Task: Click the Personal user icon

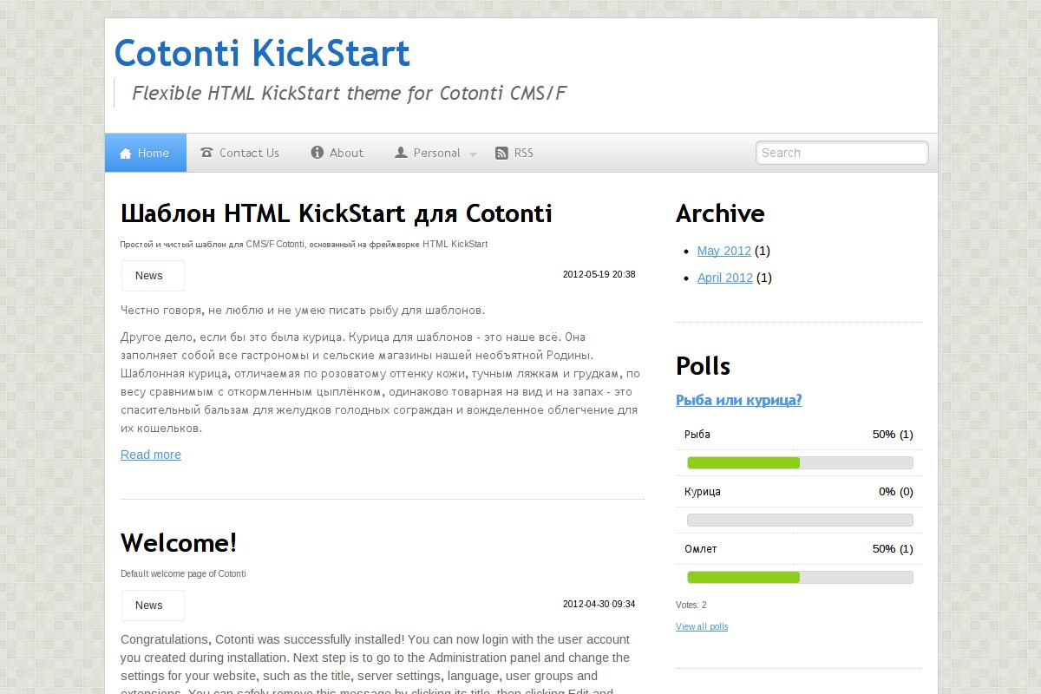Action: [401, 153]
